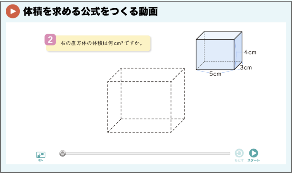Image resolution: width=292 pixels, height=173 pixels.
Task: Start the animation with the スタート play icon
Action: pos(253,153)
